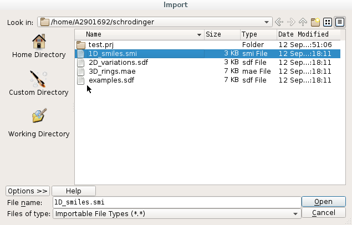Open the Home Directory shortcut

(x=39, y=47)
